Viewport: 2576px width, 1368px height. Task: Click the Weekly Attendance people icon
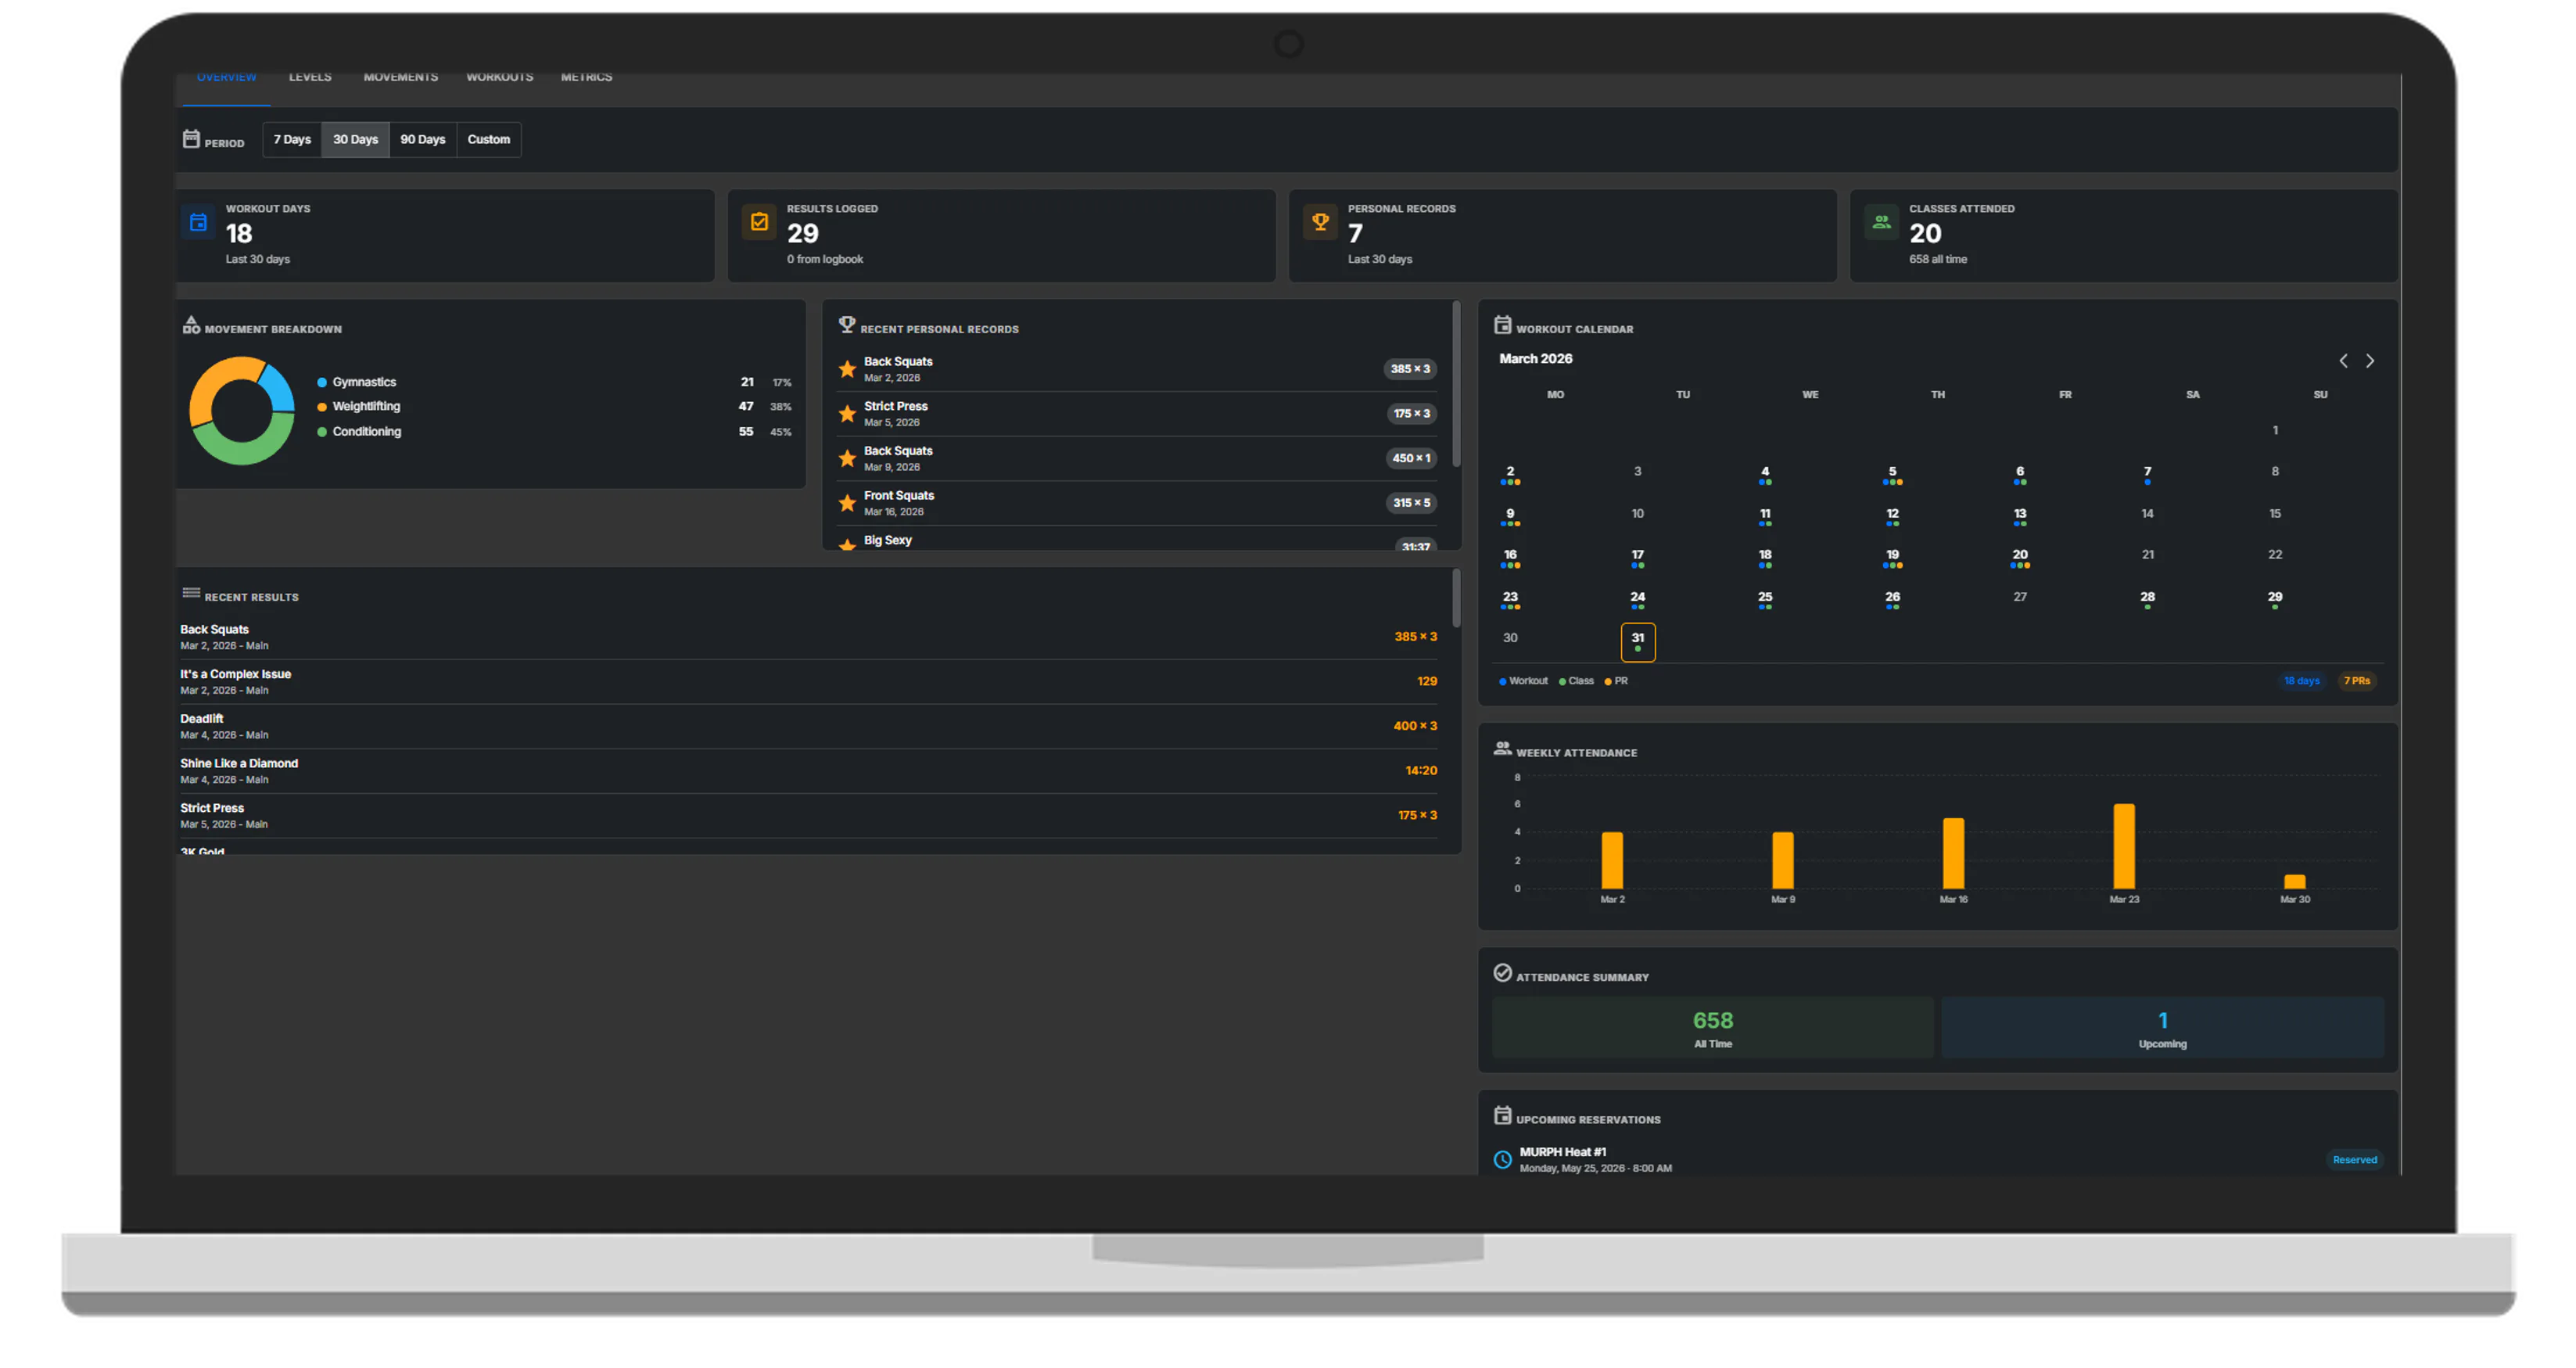click(x=1502, y=748)
